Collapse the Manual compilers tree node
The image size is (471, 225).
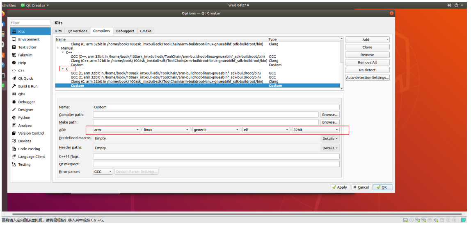(57, 48)
